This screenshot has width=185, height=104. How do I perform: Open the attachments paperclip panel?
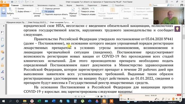(2, 59)
